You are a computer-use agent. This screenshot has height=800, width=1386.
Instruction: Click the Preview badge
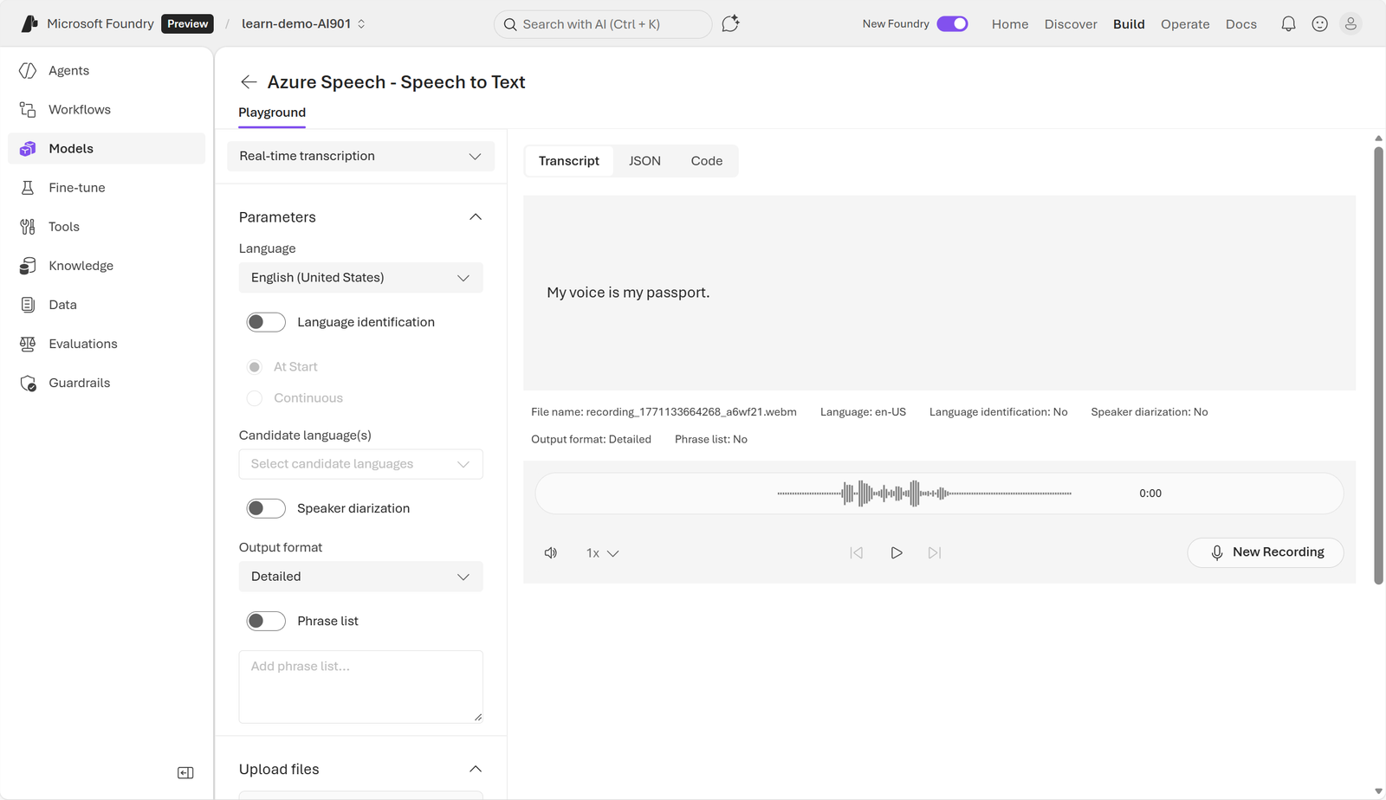(x=188, y=23)
